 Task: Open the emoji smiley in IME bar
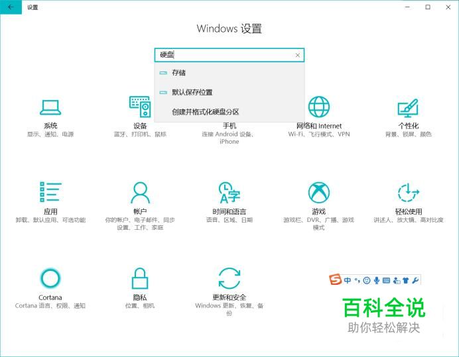[367, 280]
